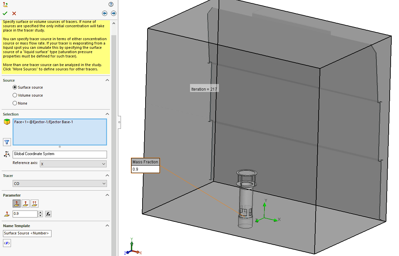
Task: Collapse the Selection section
Action: [x=107, y=114]
